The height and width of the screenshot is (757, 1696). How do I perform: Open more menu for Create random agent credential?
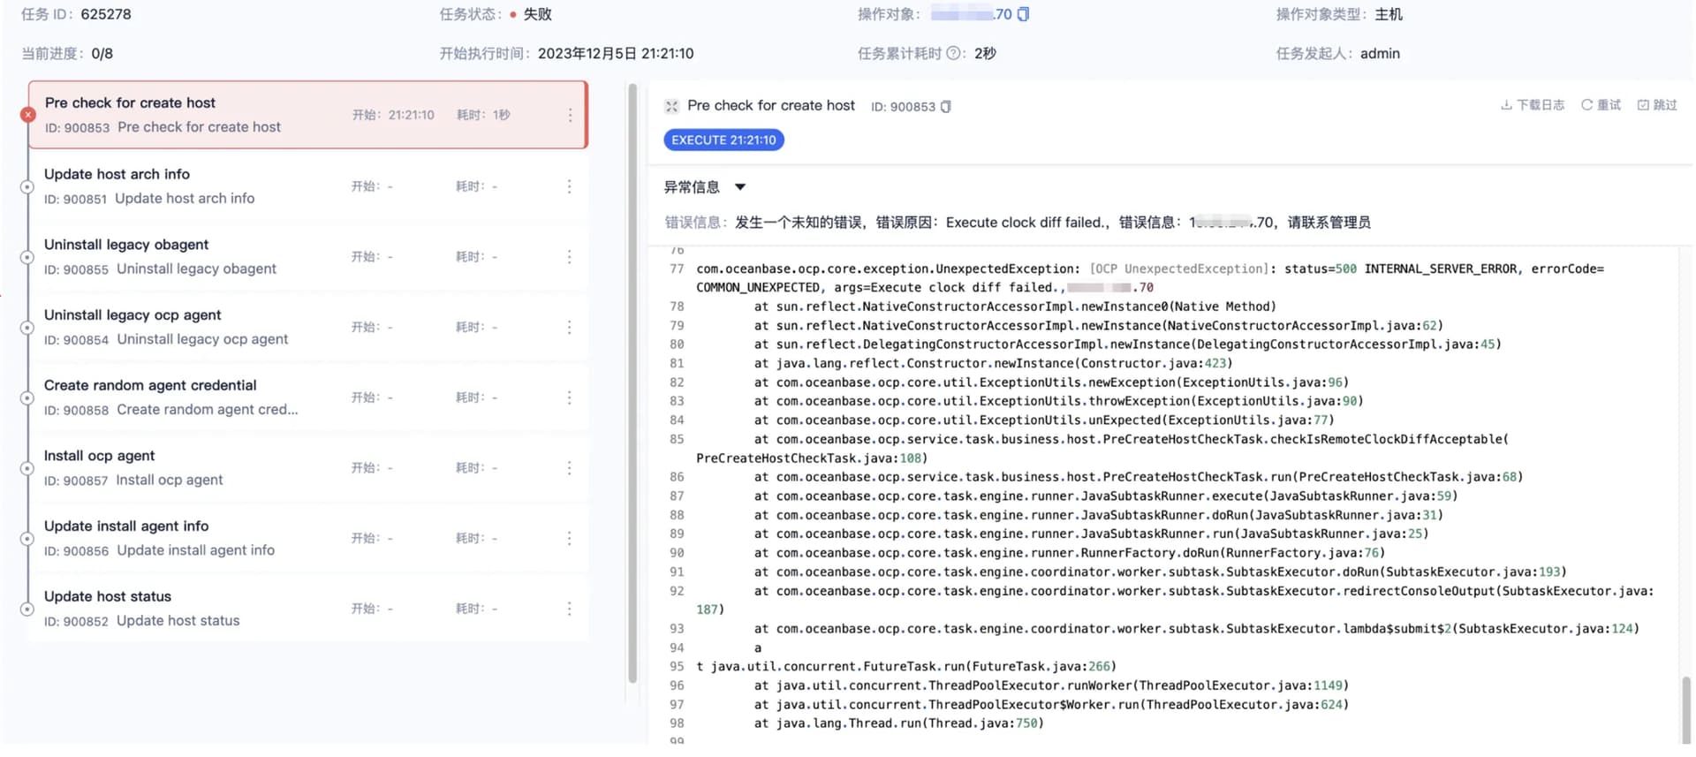(569, 397)
